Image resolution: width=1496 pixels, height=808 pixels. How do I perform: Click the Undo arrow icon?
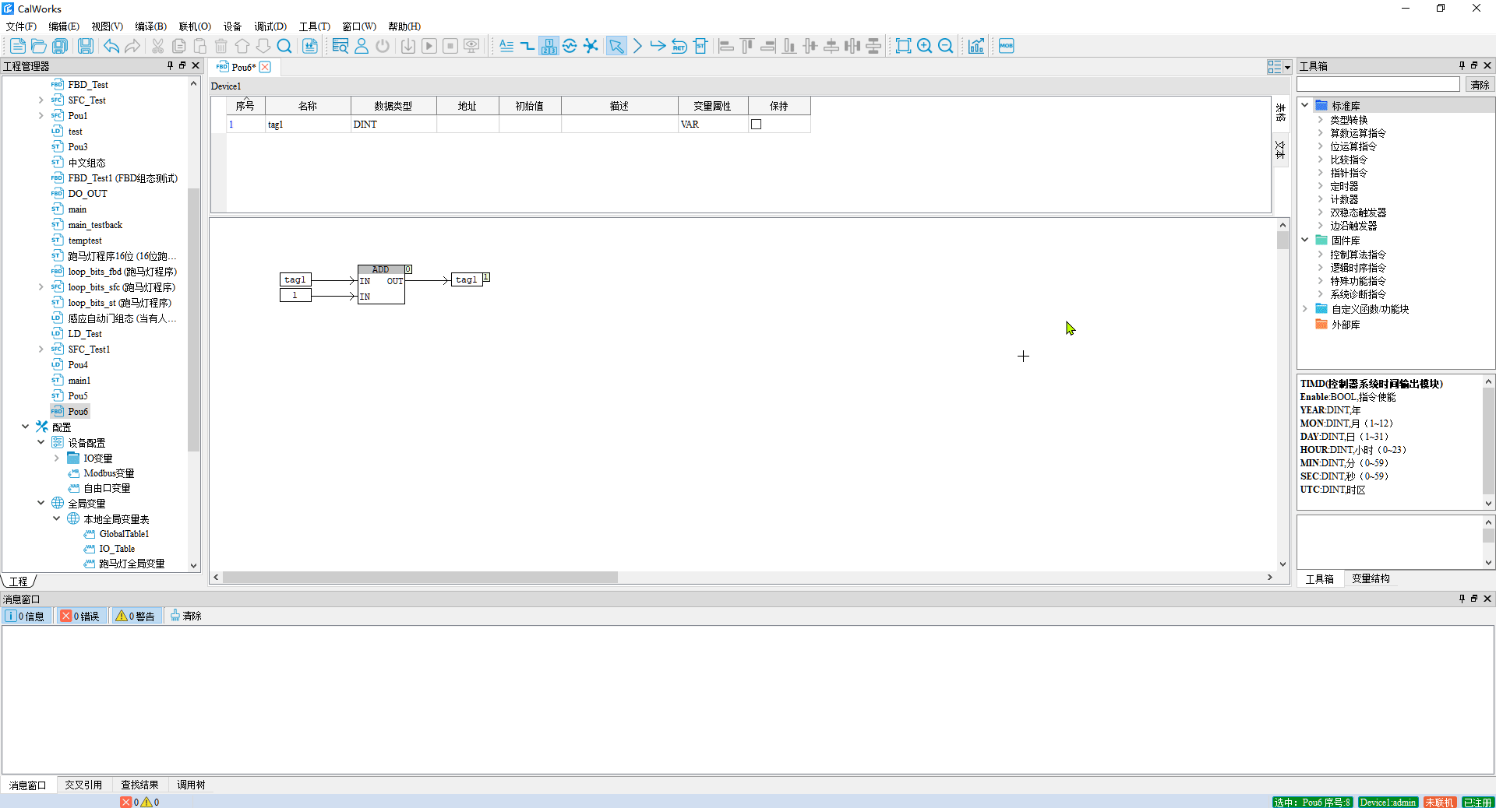point(111,46)
